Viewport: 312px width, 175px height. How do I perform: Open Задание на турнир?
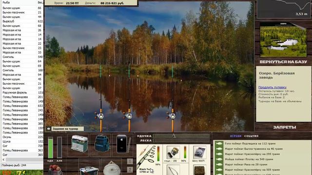coord(67,129)
